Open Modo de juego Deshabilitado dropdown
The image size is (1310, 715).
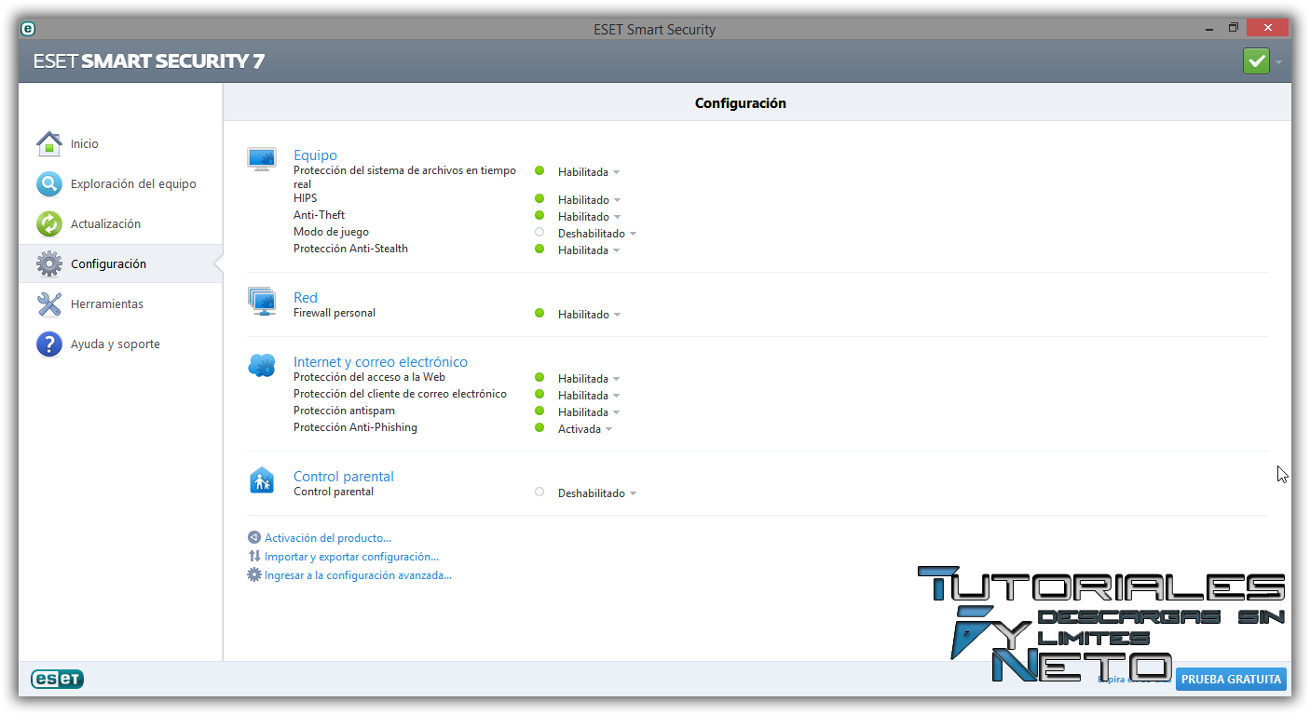point(597,234)
